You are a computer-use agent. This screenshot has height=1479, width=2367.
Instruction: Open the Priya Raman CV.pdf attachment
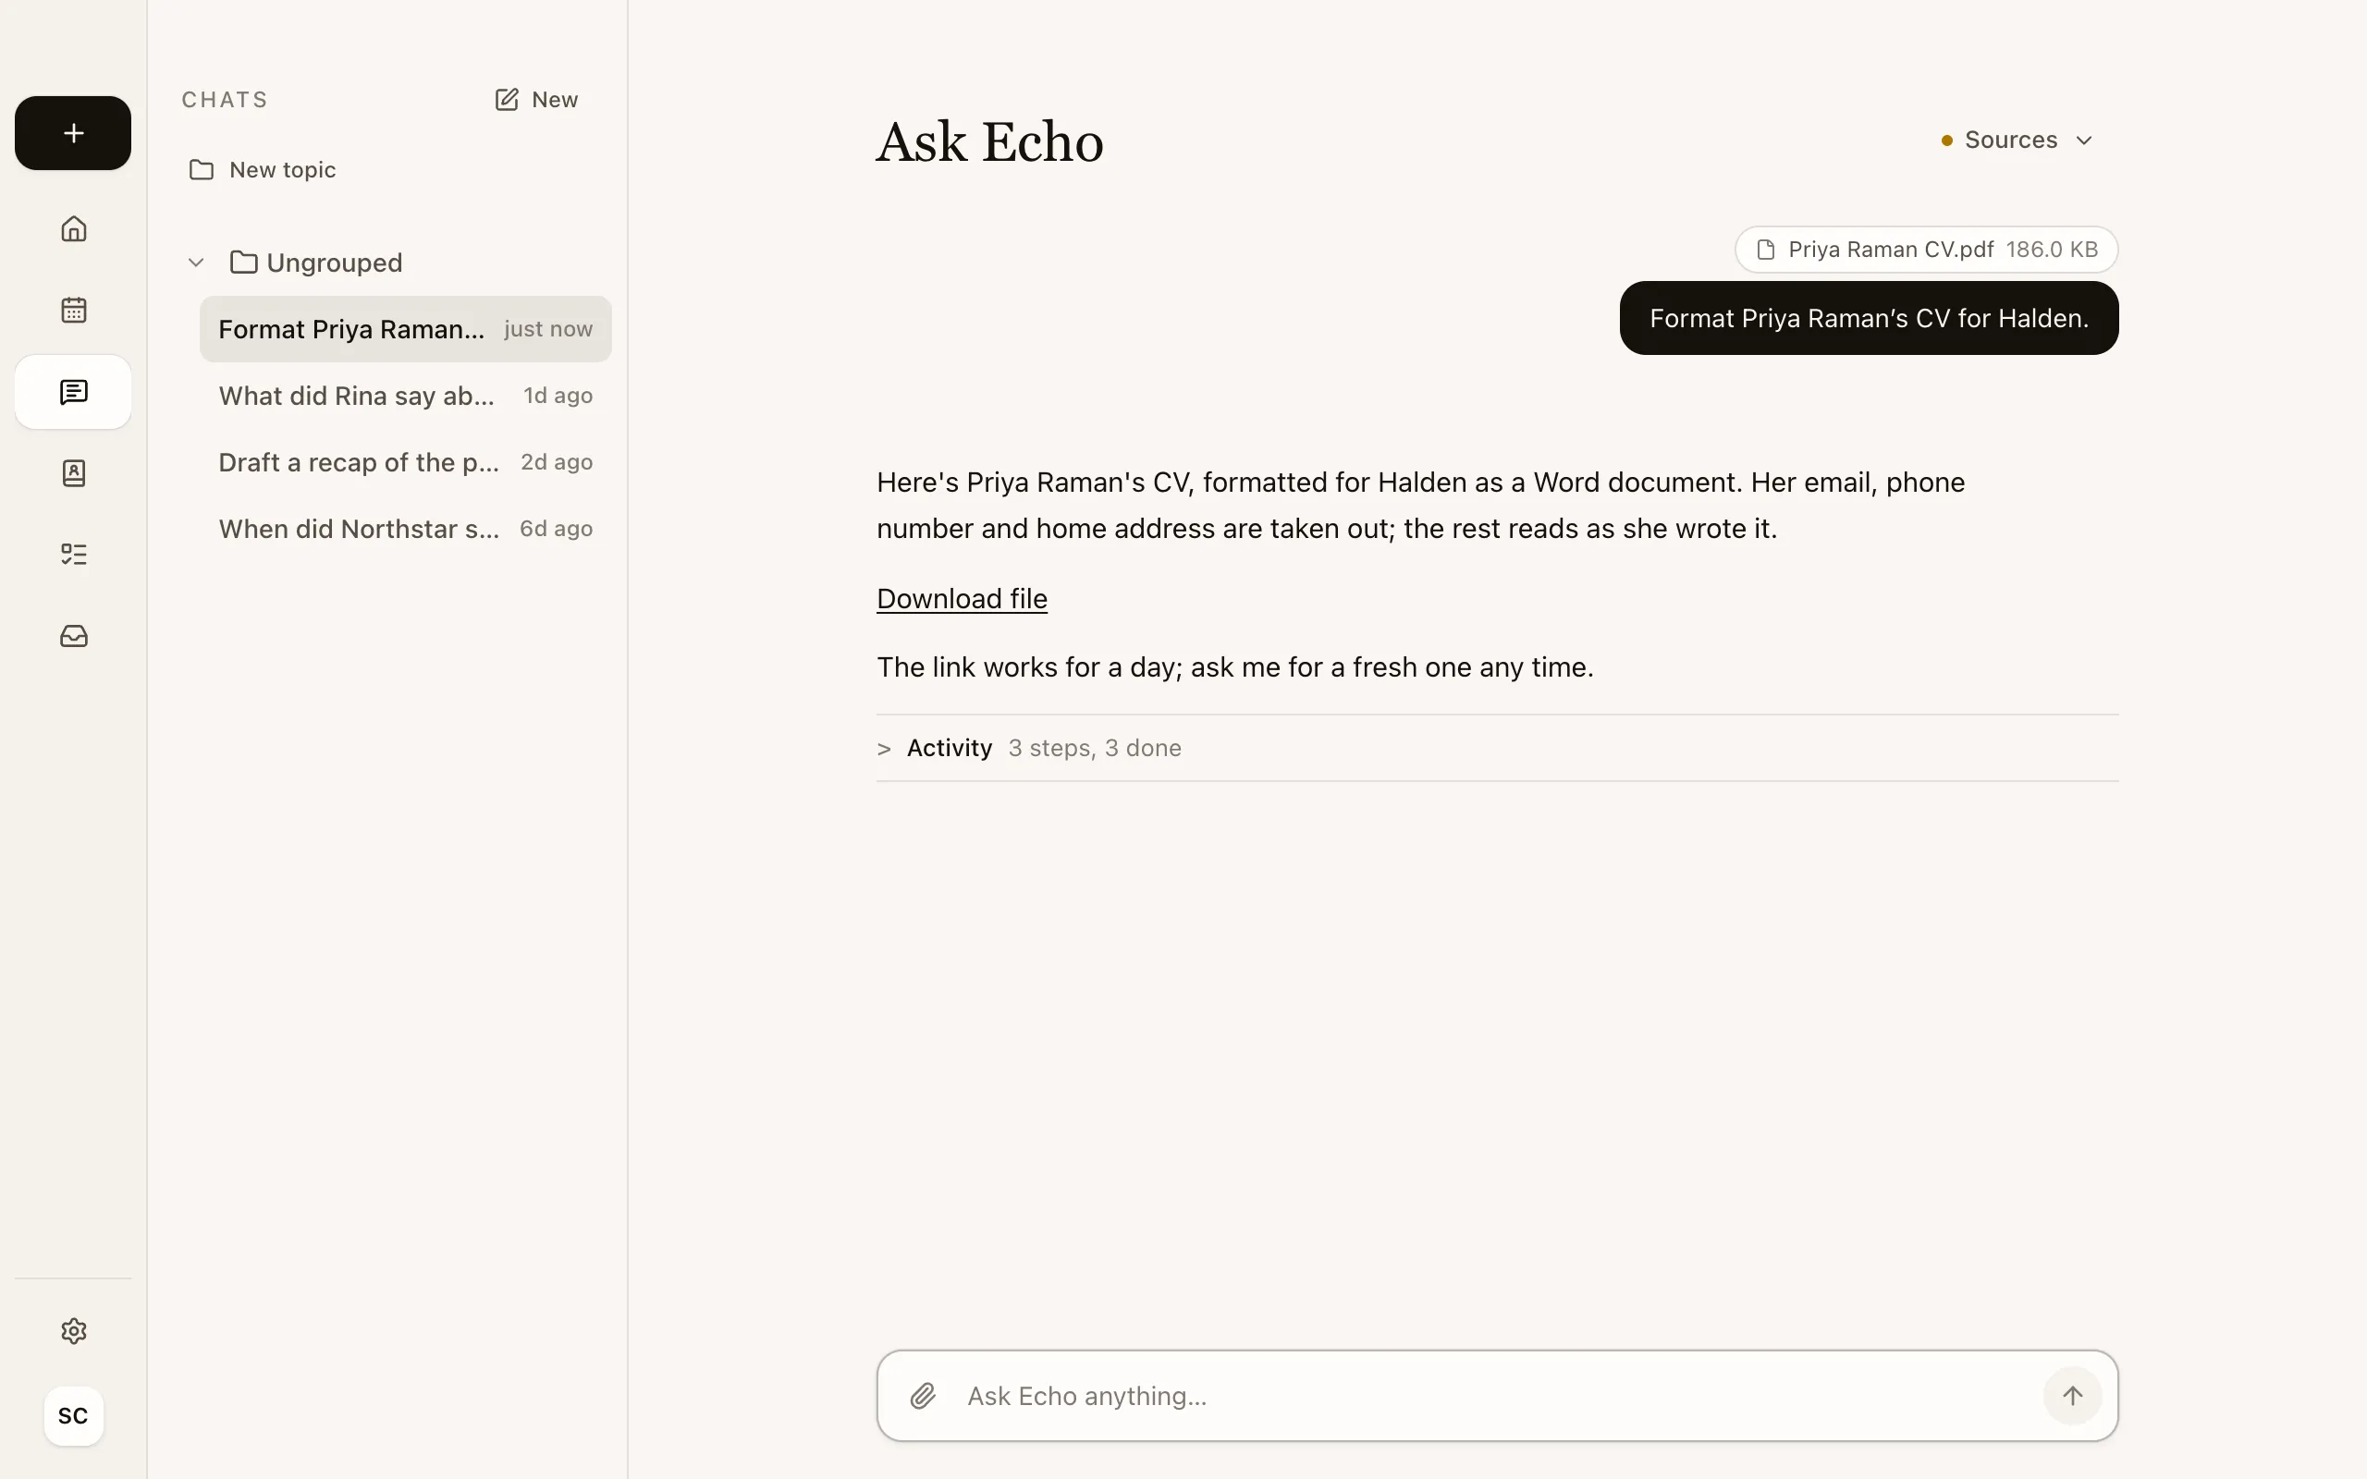click(1926, 250)
